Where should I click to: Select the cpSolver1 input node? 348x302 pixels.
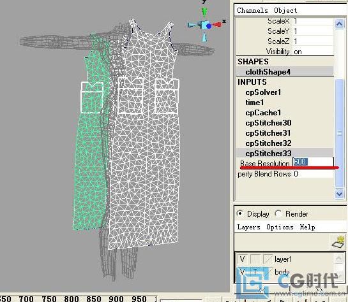263,92
